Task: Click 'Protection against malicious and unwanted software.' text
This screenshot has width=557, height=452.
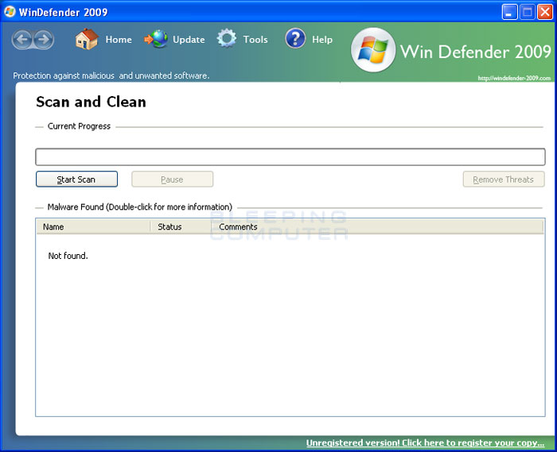Action: coord(111,75)
